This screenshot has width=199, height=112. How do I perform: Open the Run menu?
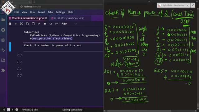coord(32,12)
